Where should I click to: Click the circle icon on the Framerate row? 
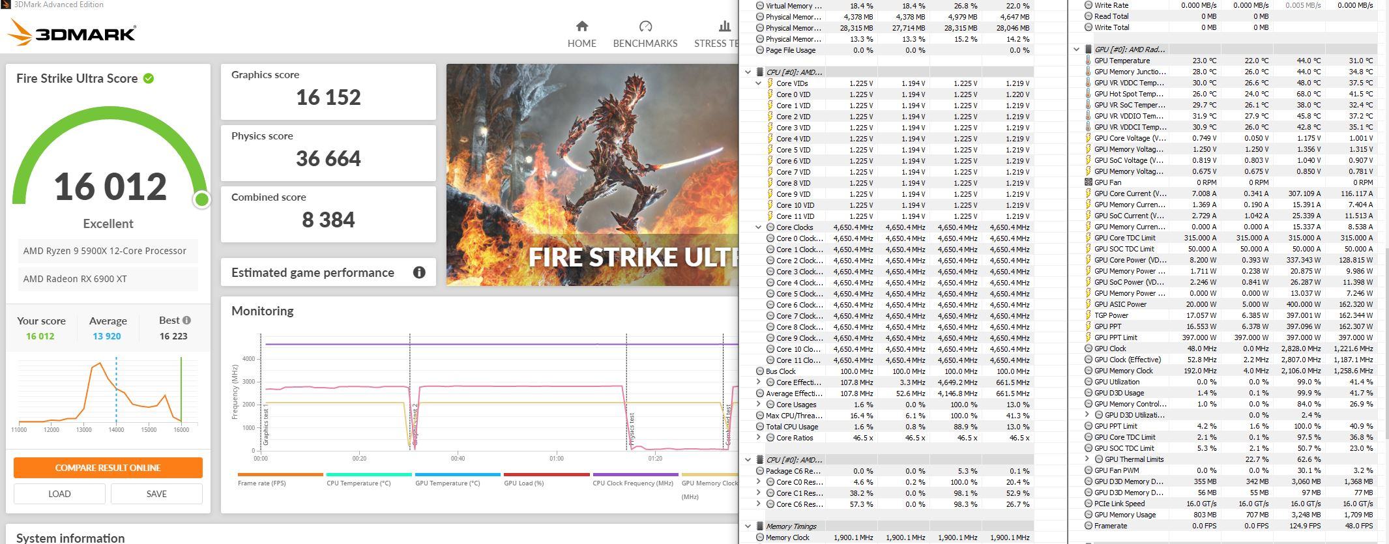(1088, 526)
